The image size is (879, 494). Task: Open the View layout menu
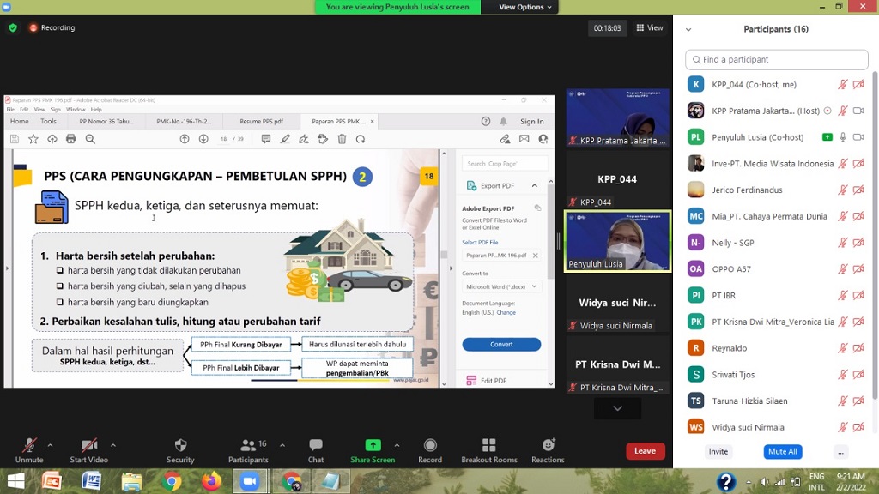[650, 27]
